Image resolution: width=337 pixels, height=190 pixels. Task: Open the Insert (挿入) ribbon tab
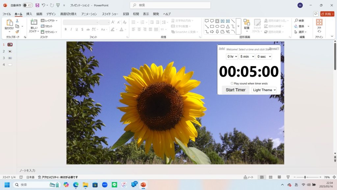[29, 14]
